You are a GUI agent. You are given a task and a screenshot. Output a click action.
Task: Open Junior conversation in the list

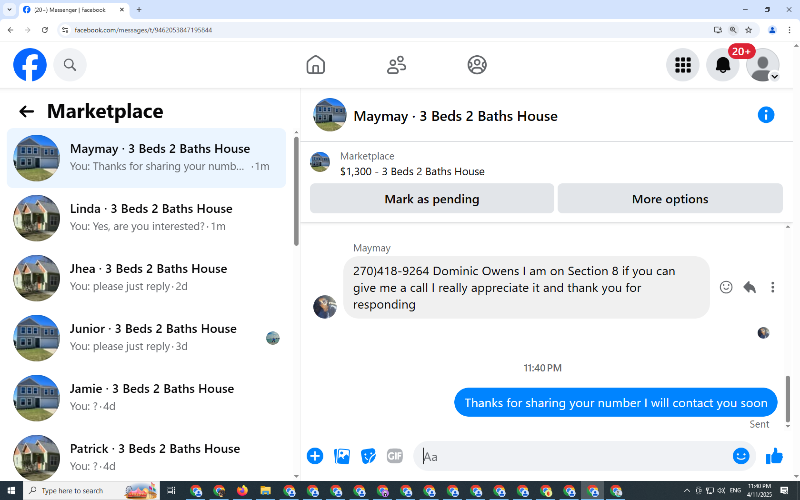pos(147,338)
